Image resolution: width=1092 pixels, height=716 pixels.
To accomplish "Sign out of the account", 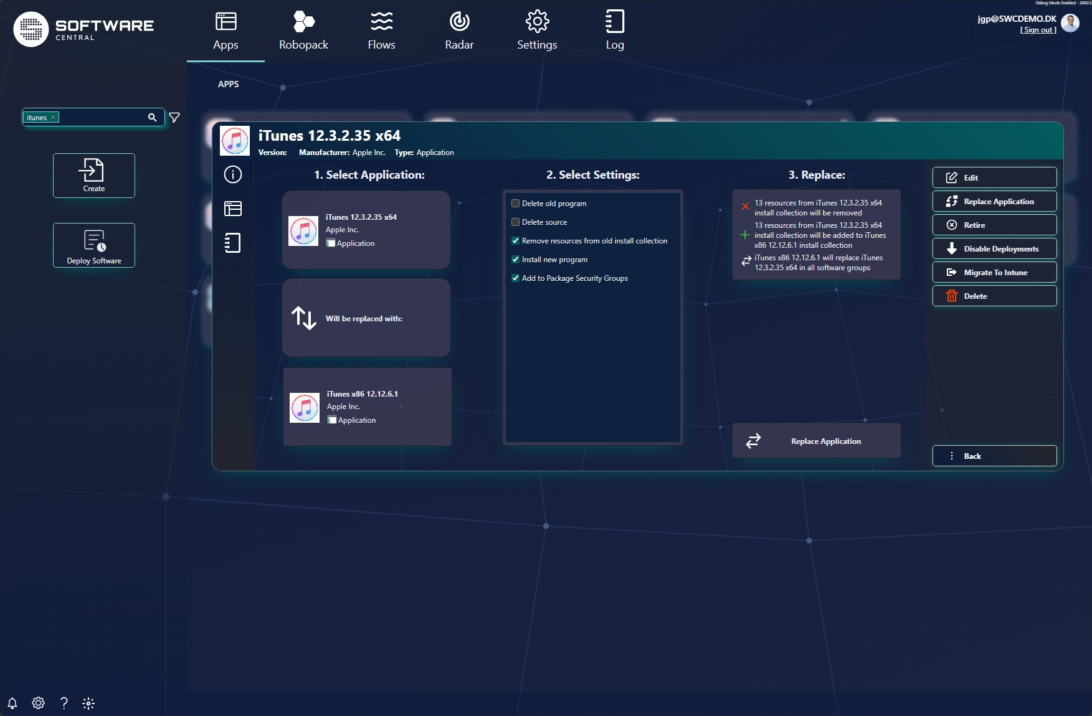I will click(x=1038, y=30).
